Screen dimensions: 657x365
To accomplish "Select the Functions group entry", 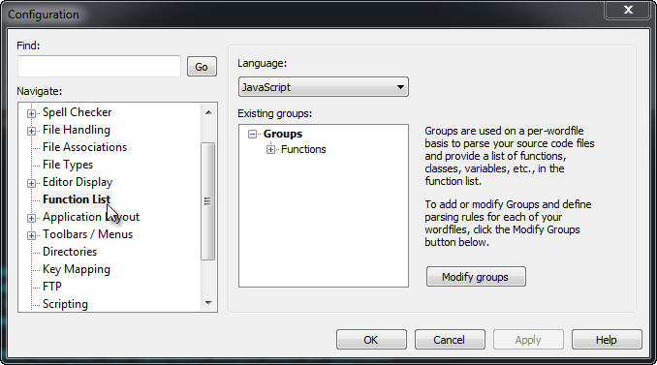I will [x=303, y=149].
